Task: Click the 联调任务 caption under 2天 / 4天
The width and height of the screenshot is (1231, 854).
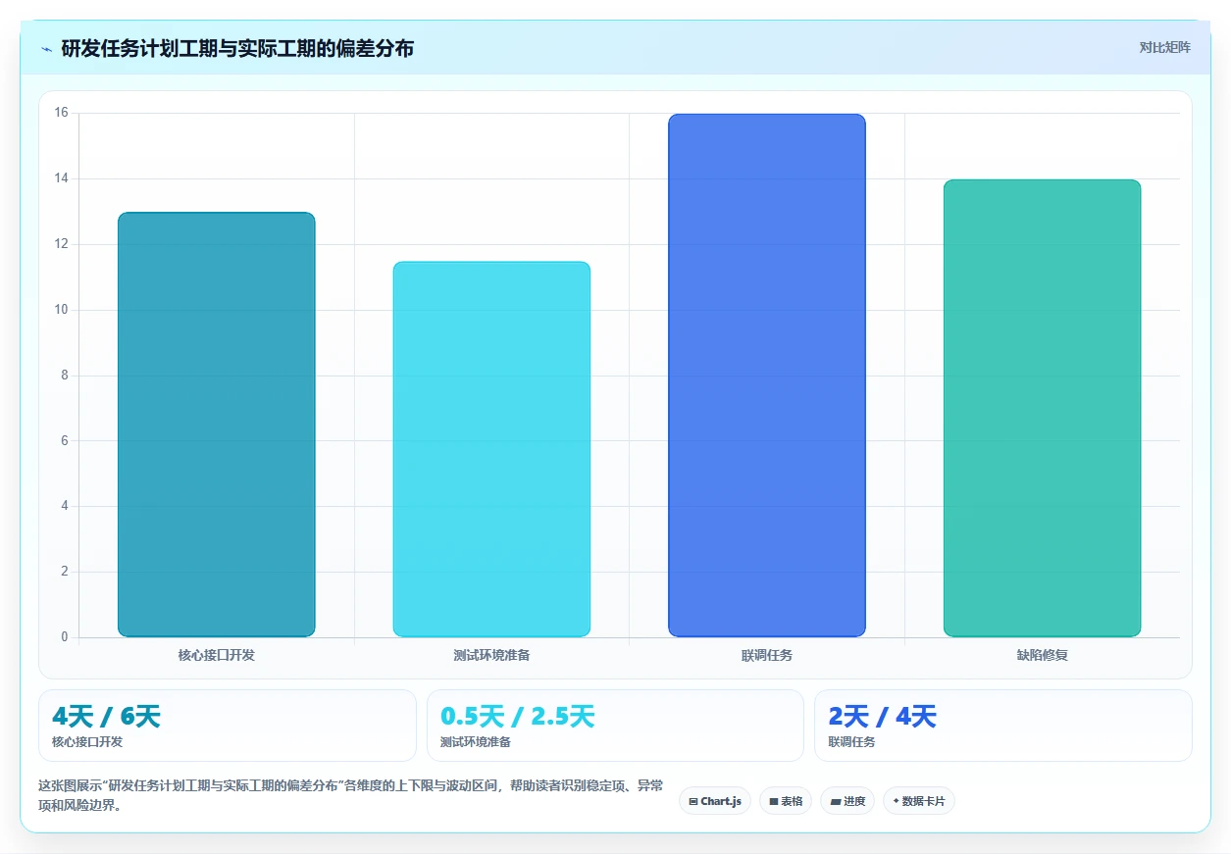Action: [x=851, y=742]
